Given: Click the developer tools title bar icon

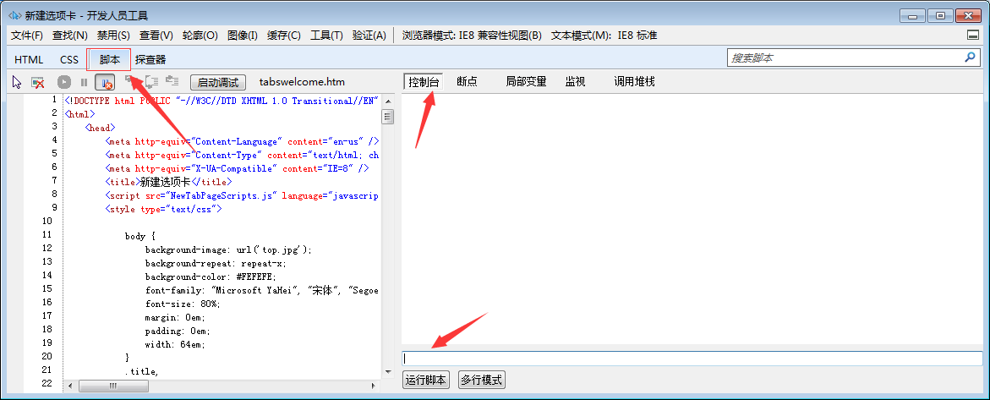Looking at the screenshot, I should (x=14, y=15).
